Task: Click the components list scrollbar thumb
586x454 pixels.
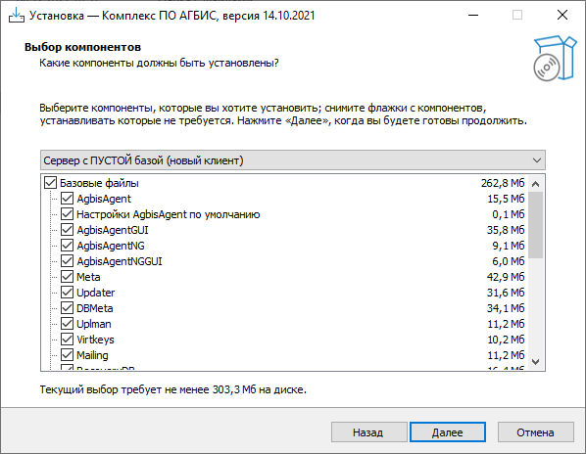Action: (536, 225)
